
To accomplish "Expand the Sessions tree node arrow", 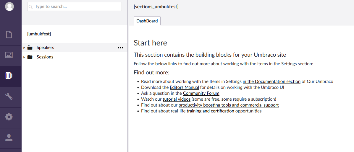I will point(24,57).
